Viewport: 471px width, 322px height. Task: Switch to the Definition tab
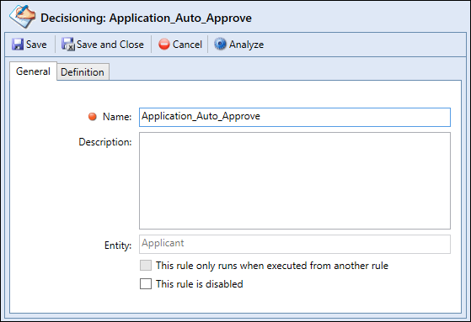pyautogui.click(x=83, y=72)
